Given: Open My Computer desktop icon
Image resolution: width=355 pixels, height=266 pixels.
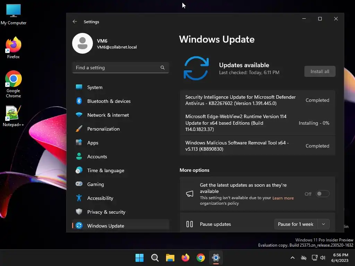Looking at the screenshot, I should tap(14, 15).
